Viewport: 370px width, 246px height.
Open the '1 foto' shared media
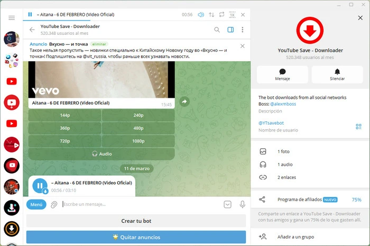point(310,152)
